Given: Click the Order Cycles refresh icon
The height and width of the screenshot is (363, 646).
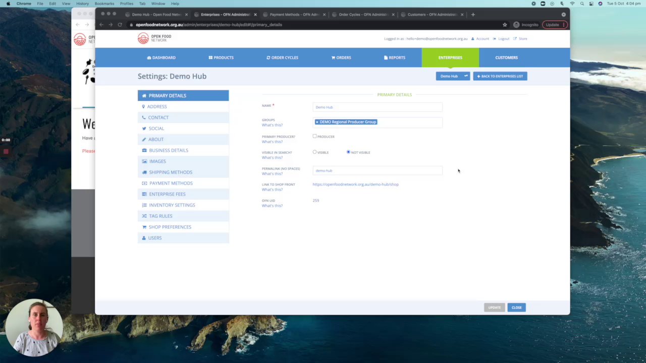Looking at the screenshot, I should coord(268,57).
